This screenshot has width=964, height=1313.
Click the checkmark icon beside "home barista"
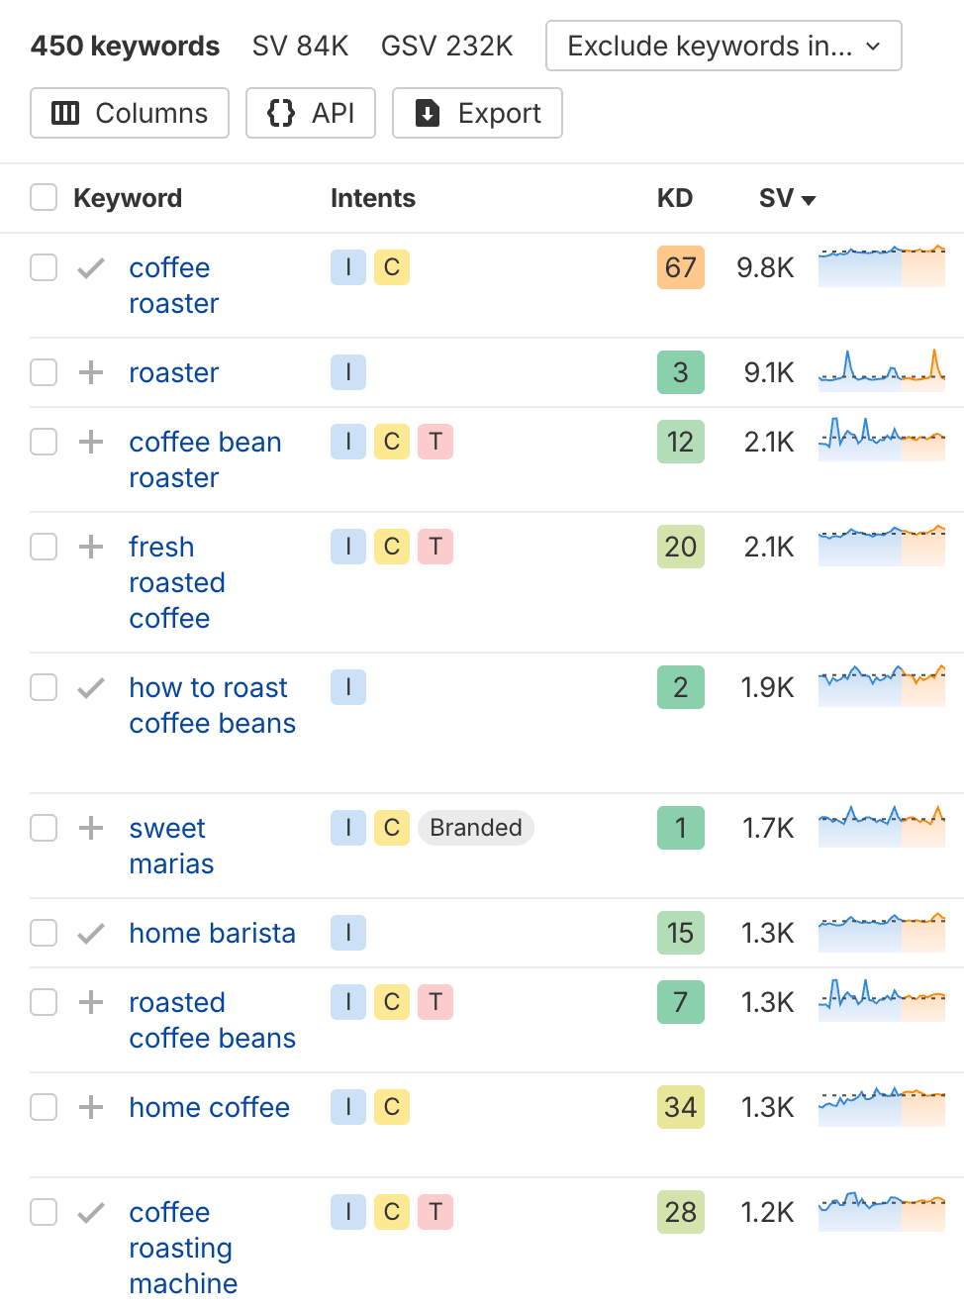[x=90, y=933]
